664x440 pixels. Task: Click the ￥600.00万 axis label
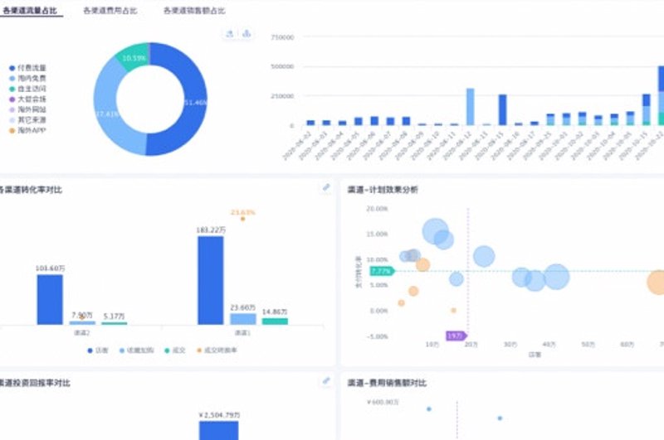point(383,402)
